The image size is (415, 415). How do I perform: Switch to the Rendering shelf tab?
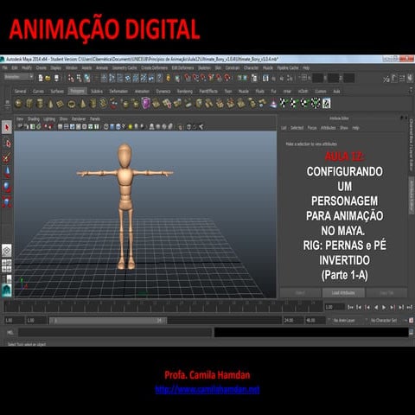(x=185, y=92)
